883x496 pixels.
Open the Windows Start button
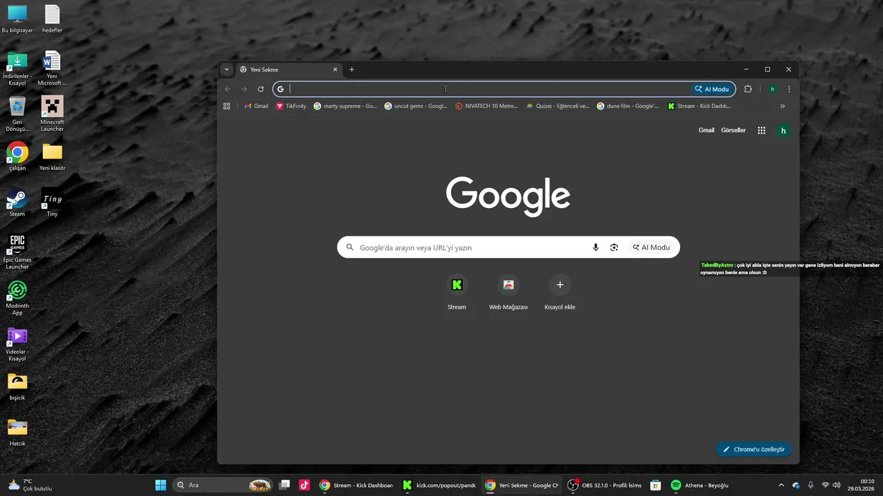(161, 485)
